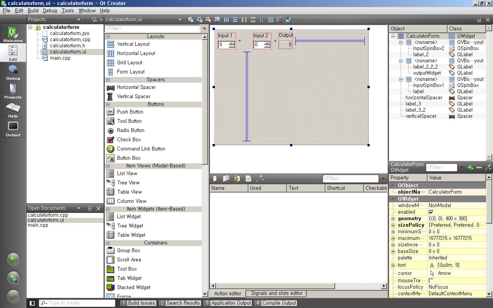The image size is (493, 308).
Task: Switch to Welcome mode
Action: [13, 34]
